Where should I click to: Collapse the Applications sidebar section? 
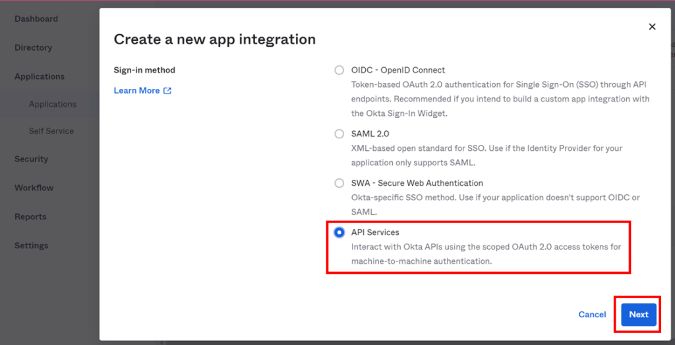click(40, 77)
